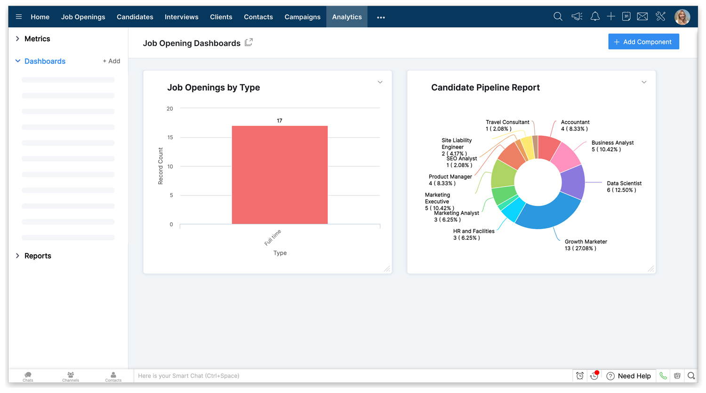Click the Add Component button
This screenshot has height=393, width=706.
pyautogui.click(x=643, y=42)
